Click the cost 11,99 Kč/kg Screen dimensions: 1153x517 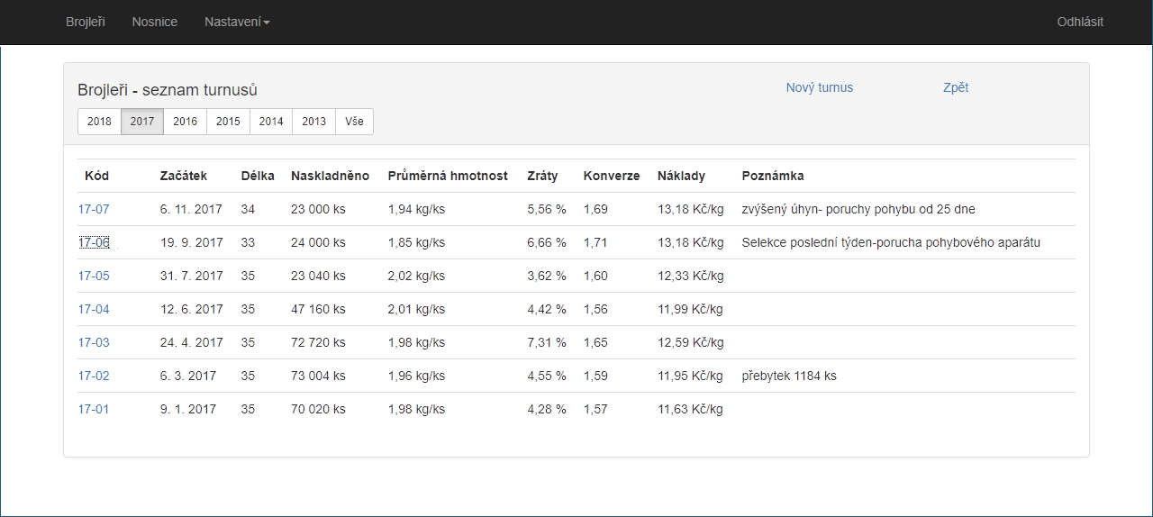coord(691,309)
